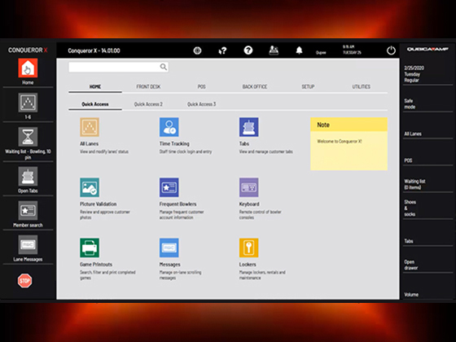Screen dimensions: 456x342
Task: Open the Lockers key icon
Action: coord(248,248)
